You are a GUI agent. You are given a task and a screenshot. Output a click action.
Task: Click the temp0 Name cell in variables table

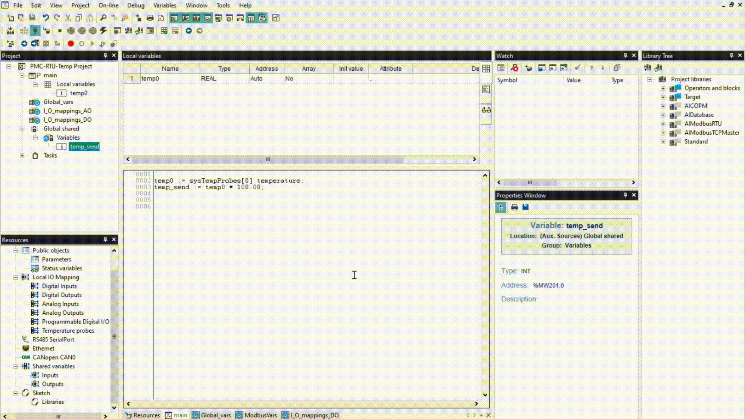(169, 79)
